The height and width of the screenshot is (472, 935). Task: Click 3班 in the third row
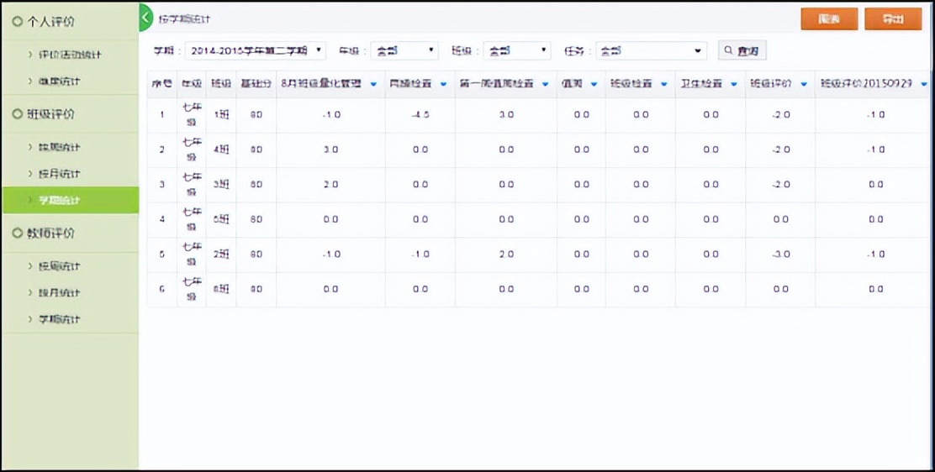[221, 185]
